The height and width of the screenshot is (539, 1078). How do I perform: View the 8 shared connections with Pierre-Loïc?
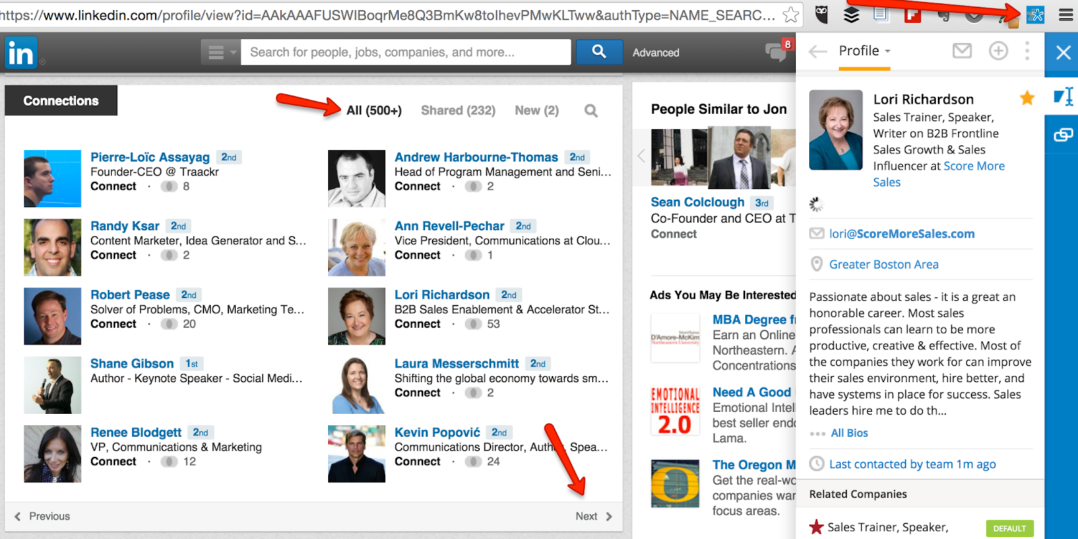[x=176, y=186]
